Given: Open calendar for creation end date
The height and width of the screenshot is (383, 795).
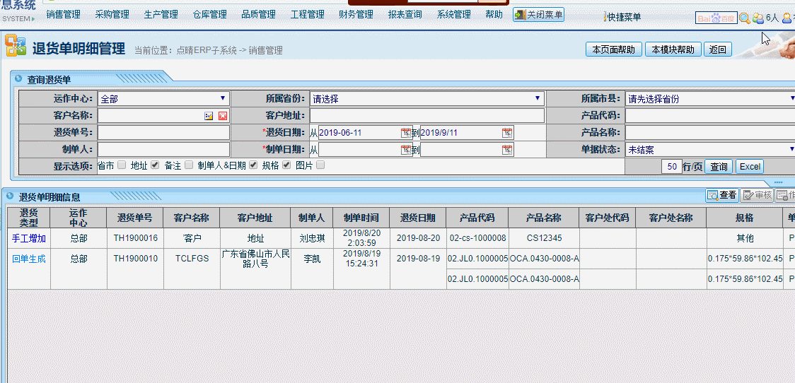Looking at the screenshot, I should [507, 150].
